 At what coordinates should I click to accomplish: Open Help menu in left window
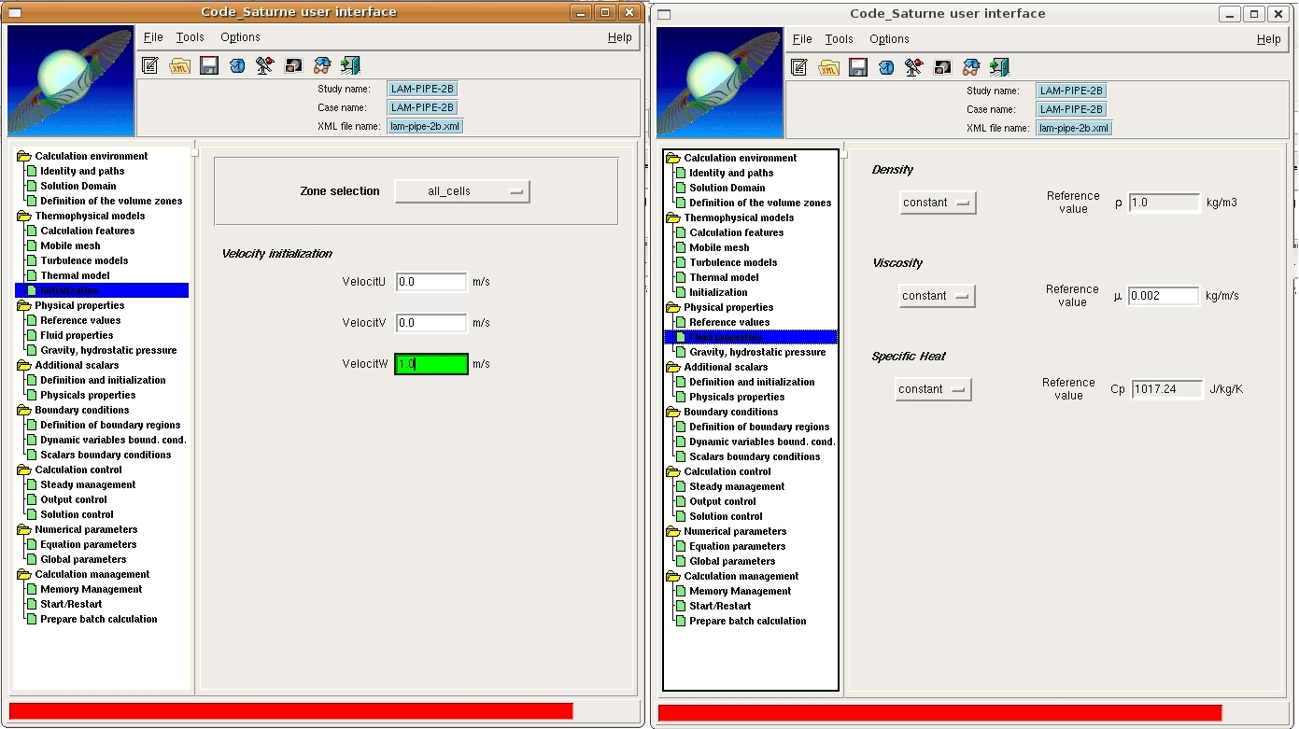point(620,37)
